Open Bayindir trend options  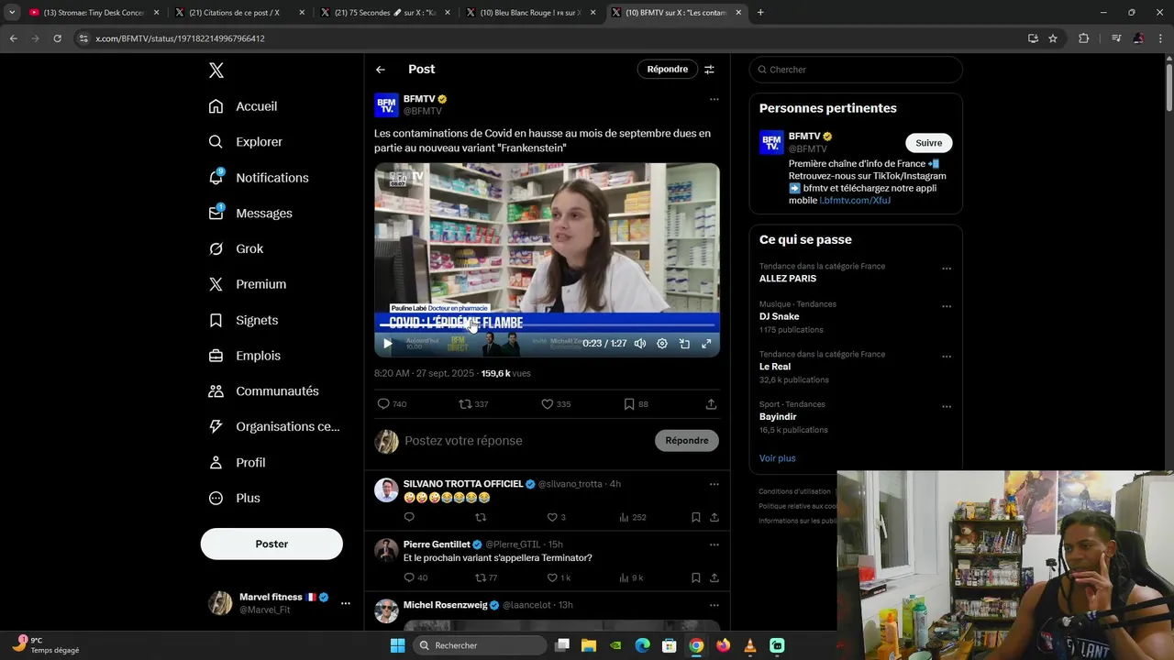[x=947, y=407]
